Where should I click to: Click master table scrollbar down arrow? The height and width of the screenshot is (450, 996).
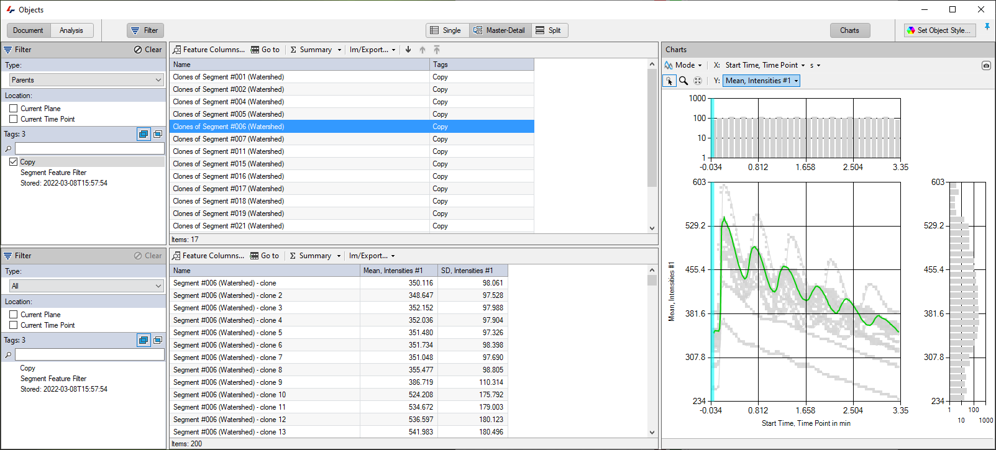point(652,228)
